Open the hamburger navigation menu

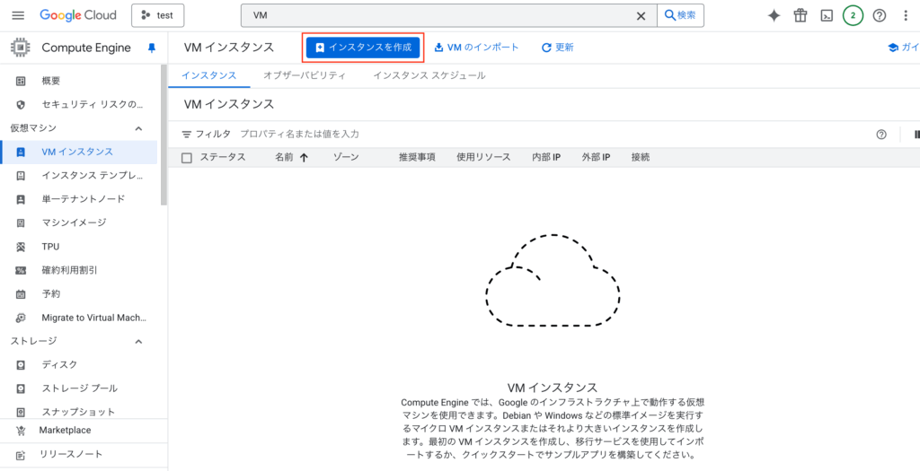(x=18, y=16)
